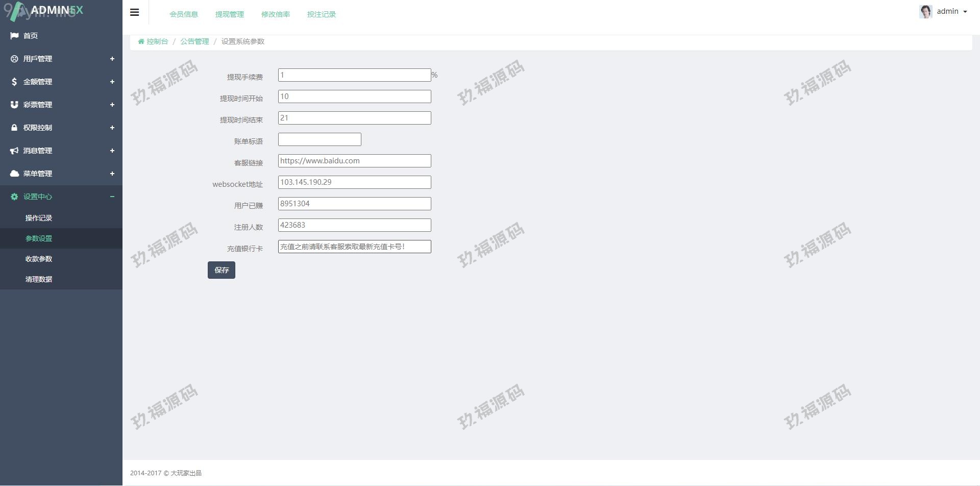This screenshot has width=980, height=486.
Task: Click the gear icon for 设置中心
Action: [14, 197]
